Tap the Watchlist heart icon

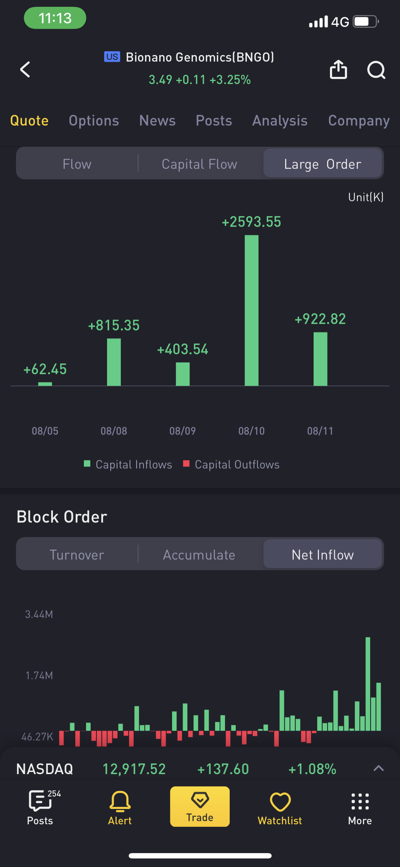point(280,802)
